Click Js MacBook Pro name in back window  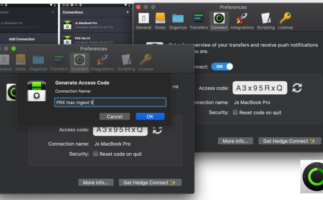(252, 102)
